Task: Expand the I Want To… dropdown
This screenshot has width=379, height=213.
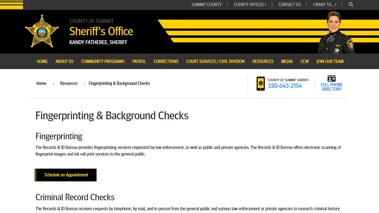Action: (325, 4)
